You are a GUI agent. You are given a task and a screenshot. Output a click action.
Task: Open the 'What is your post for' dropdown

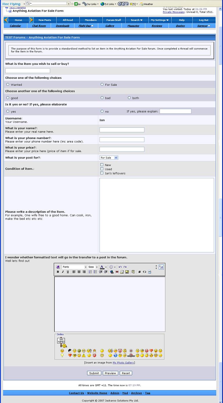(109, 158)
